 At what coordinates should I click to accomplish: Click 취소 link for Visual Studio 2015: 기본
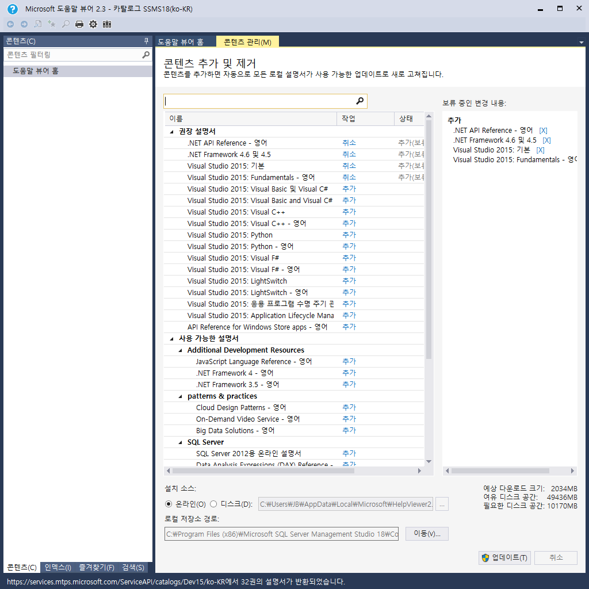(349, 166)
